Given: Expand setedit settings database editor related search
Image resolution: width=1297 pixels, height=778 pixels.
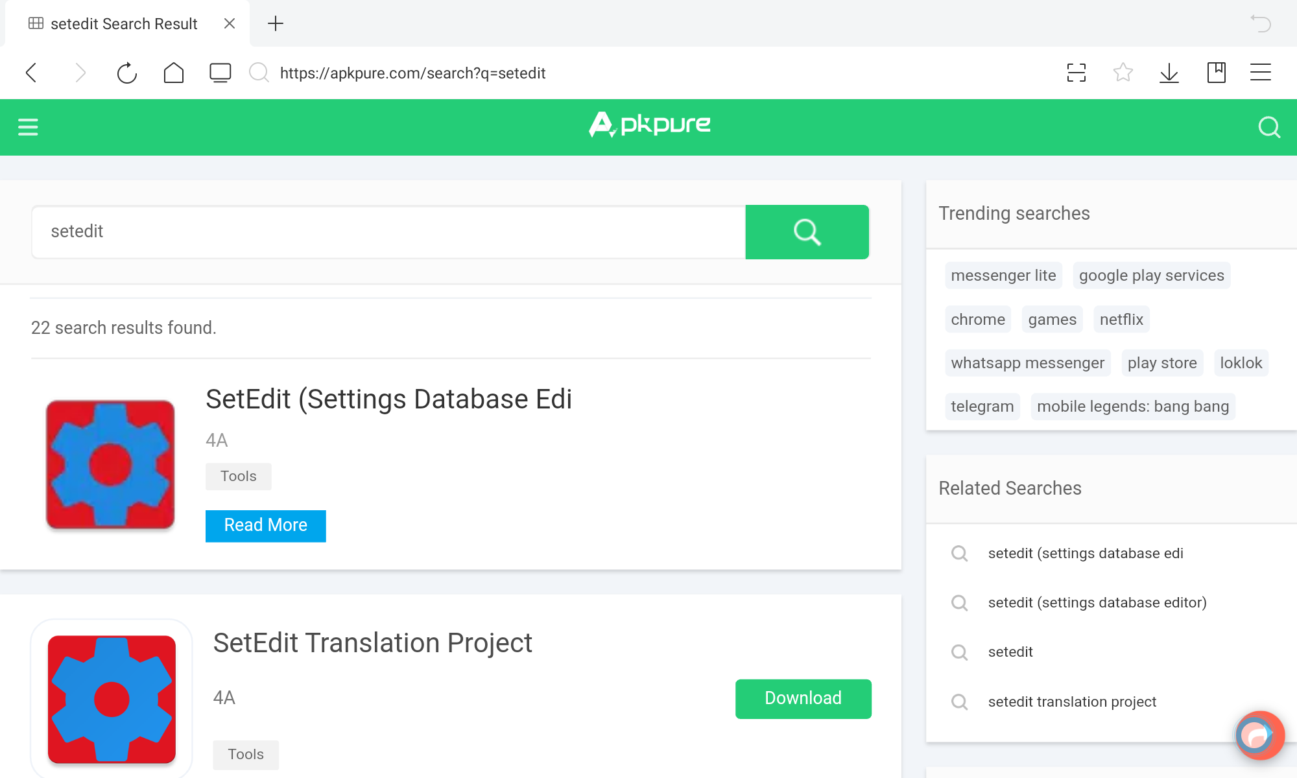Looking at the screenshot, I should (1097, 602).
